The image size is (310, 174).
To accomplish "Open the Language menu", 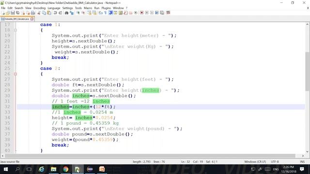I will [54, 8].
